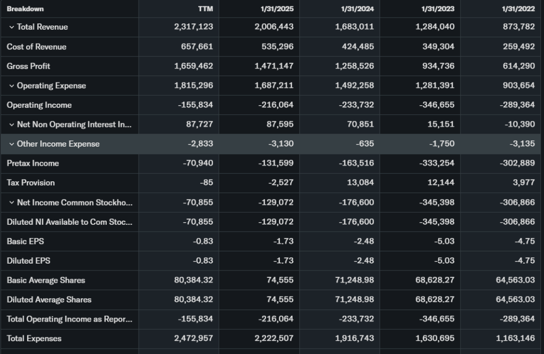The height and width of the screenshot is (354, 544).
Task: Expand the Other Income Expense chevron
Action: coord(11,144)
